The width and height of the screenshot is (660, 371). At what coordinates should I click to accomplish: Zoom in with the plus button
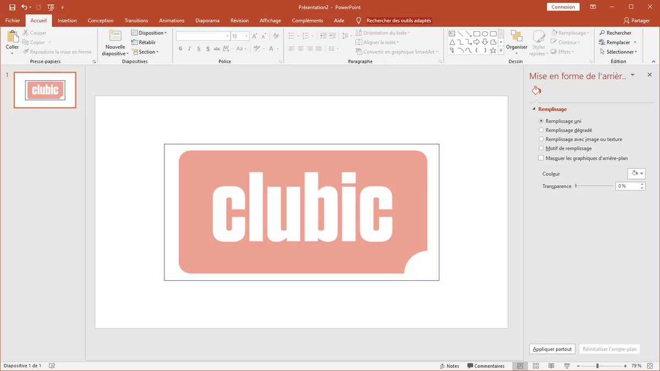point(625,366)
